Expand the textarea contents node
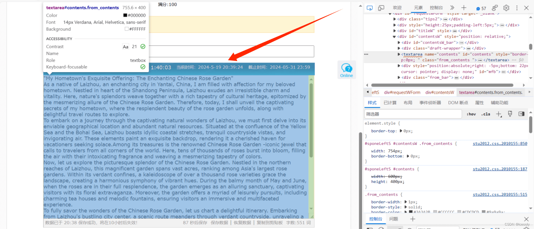The width and height of the screenshot is (534, 229). click(399, 54)
